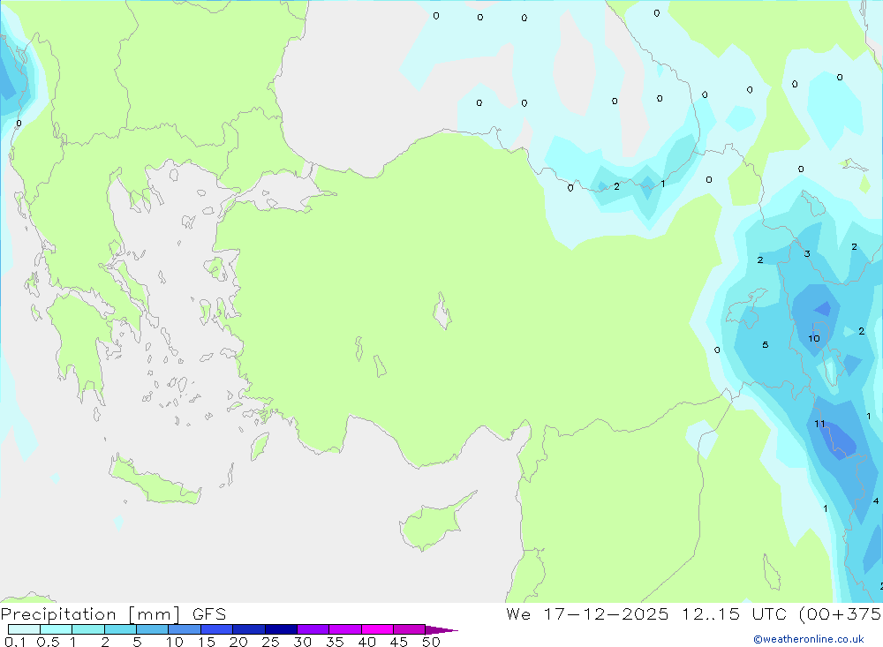883x647 pixels.
Task: Click the weatheronline.co.uk copyright link
Action: click(808, 639)
